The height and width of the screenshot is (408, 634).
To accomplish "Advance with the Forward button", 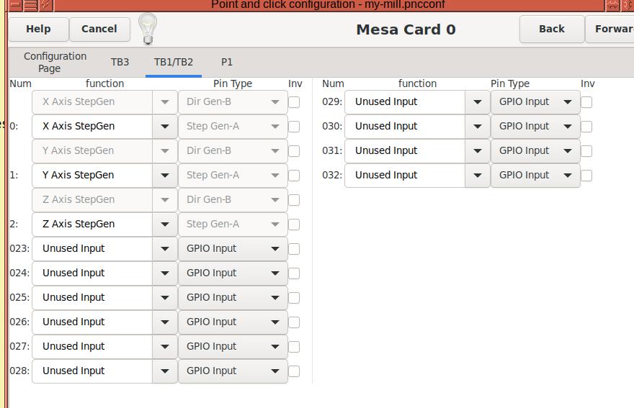I will [x=610, y=29].
